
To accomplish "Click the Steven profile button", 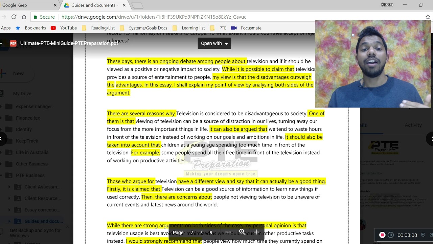I will pyautogui.click(x=387, y=5).
